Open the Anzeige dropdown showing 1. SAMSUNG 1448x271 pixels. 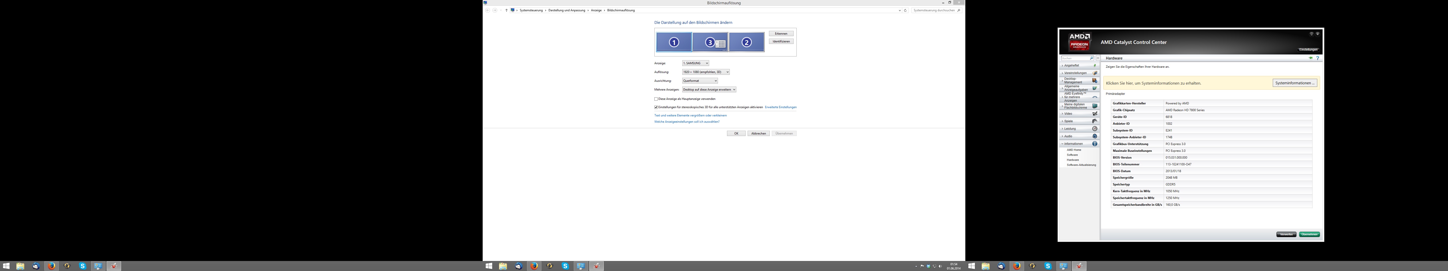click(x=695, y=63)
